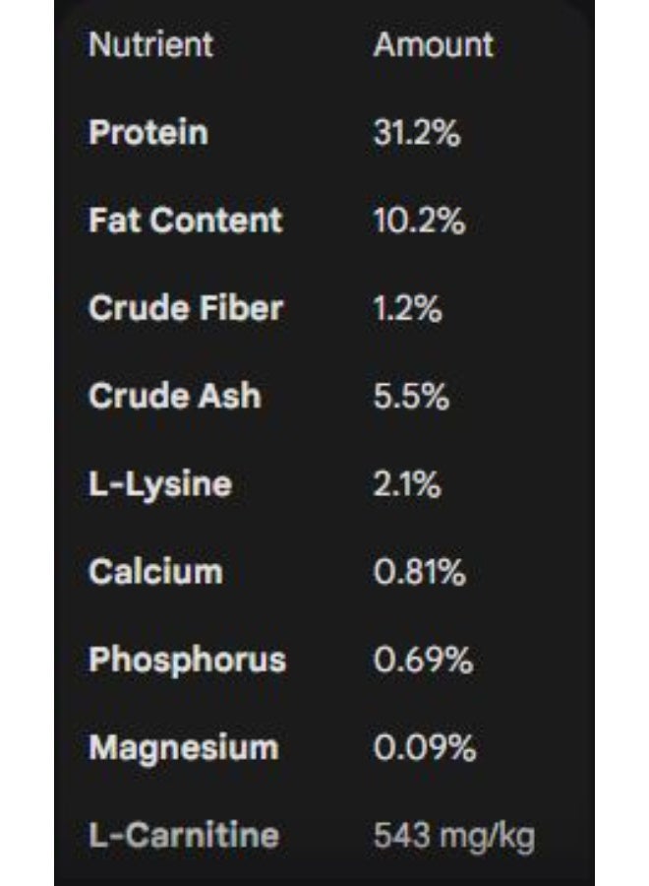Select the L-Carnitine row label
Image resolution: width=649 pixels, height=886 pixels.
[x=183, y=836]
